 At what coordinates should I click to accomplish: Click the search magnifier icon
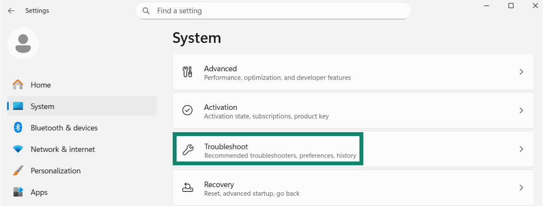coord(146,11)
